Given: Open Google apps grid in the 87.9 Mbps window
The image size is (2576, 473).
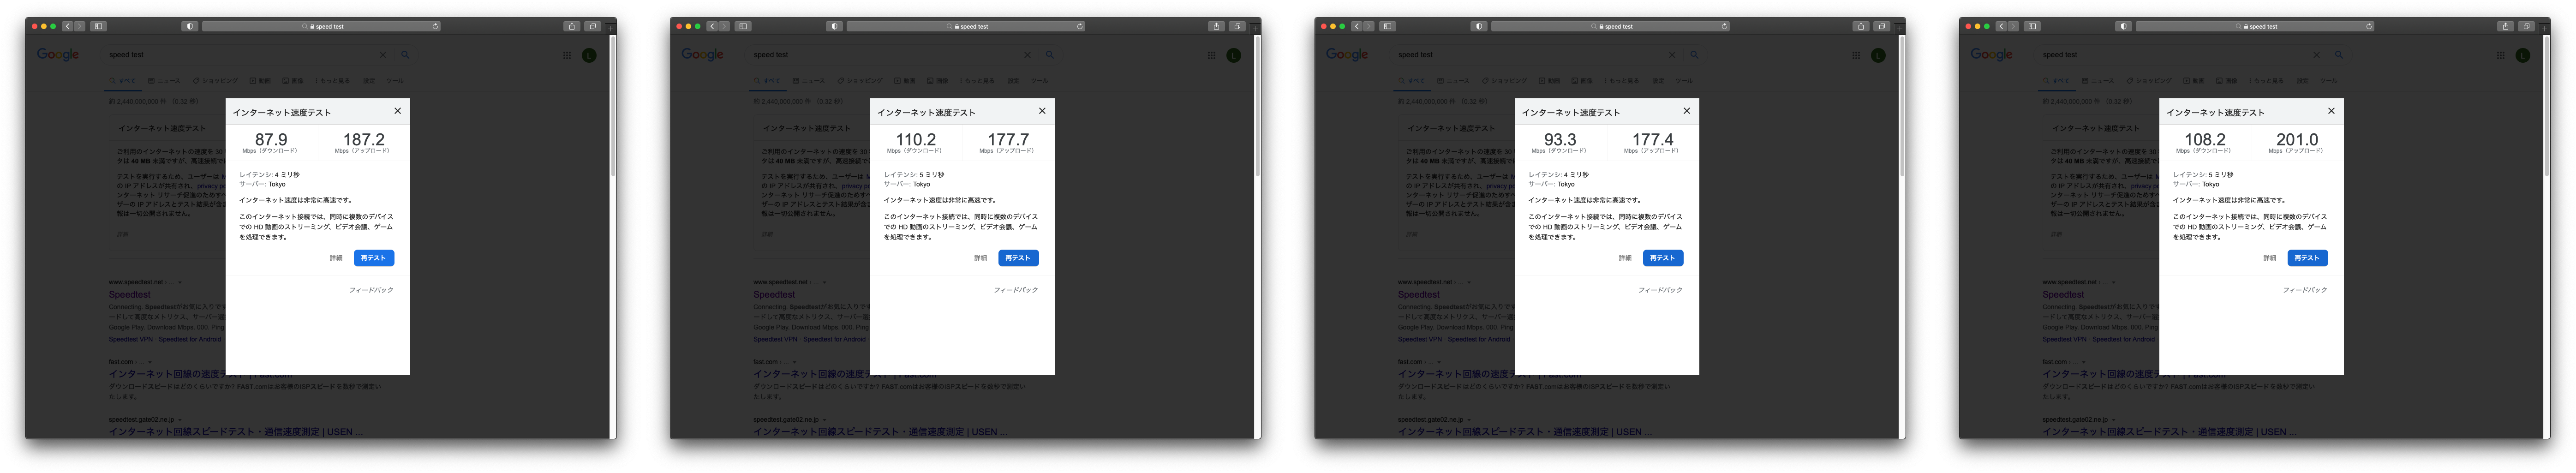Looking at the screenshot, I should (x=567, y=55).
